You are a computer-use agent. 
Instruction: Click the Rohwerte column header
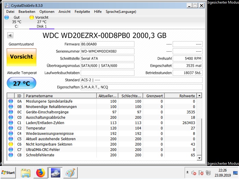click(x=181, y=96)
